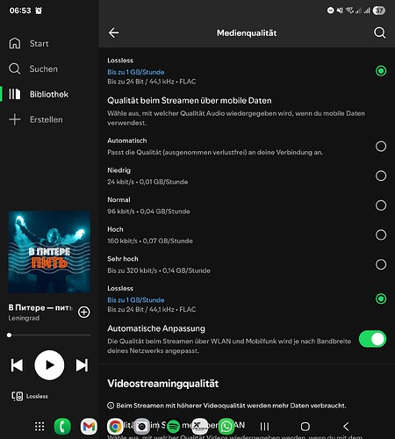Screen dimensions: 395x439
Task: Open the Erstellen menu item label
Action: (46, 119)
